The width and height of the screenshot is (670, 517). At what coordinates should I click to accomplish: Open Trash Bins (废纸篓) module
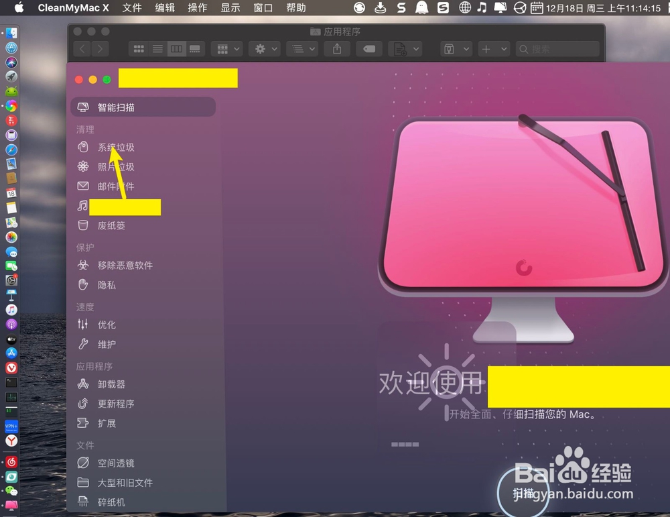pyautogui.click(x=111, y=226)
